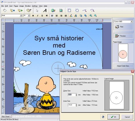Image resolution: width=135 pixels, height=121 pixels.
Task: Click the zoom out magnifier
Action: click(95, 16)
